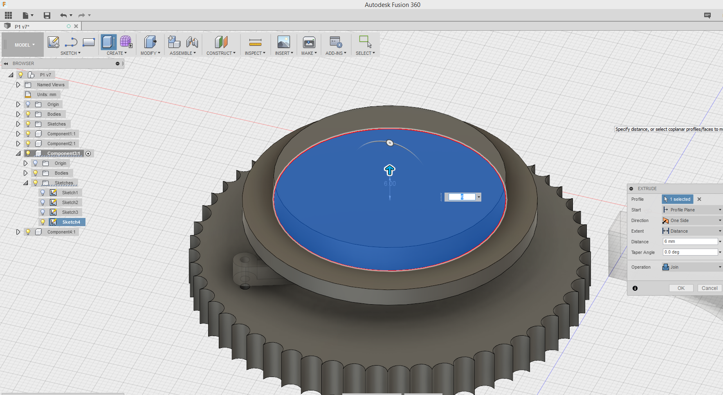
Task: Click the Save icon
Action: click(47, 16)
